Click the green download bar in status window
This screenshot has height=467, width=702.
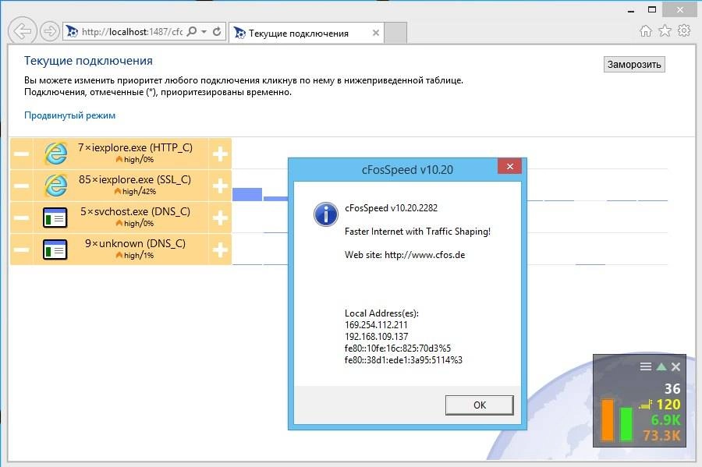click(626, 424)
